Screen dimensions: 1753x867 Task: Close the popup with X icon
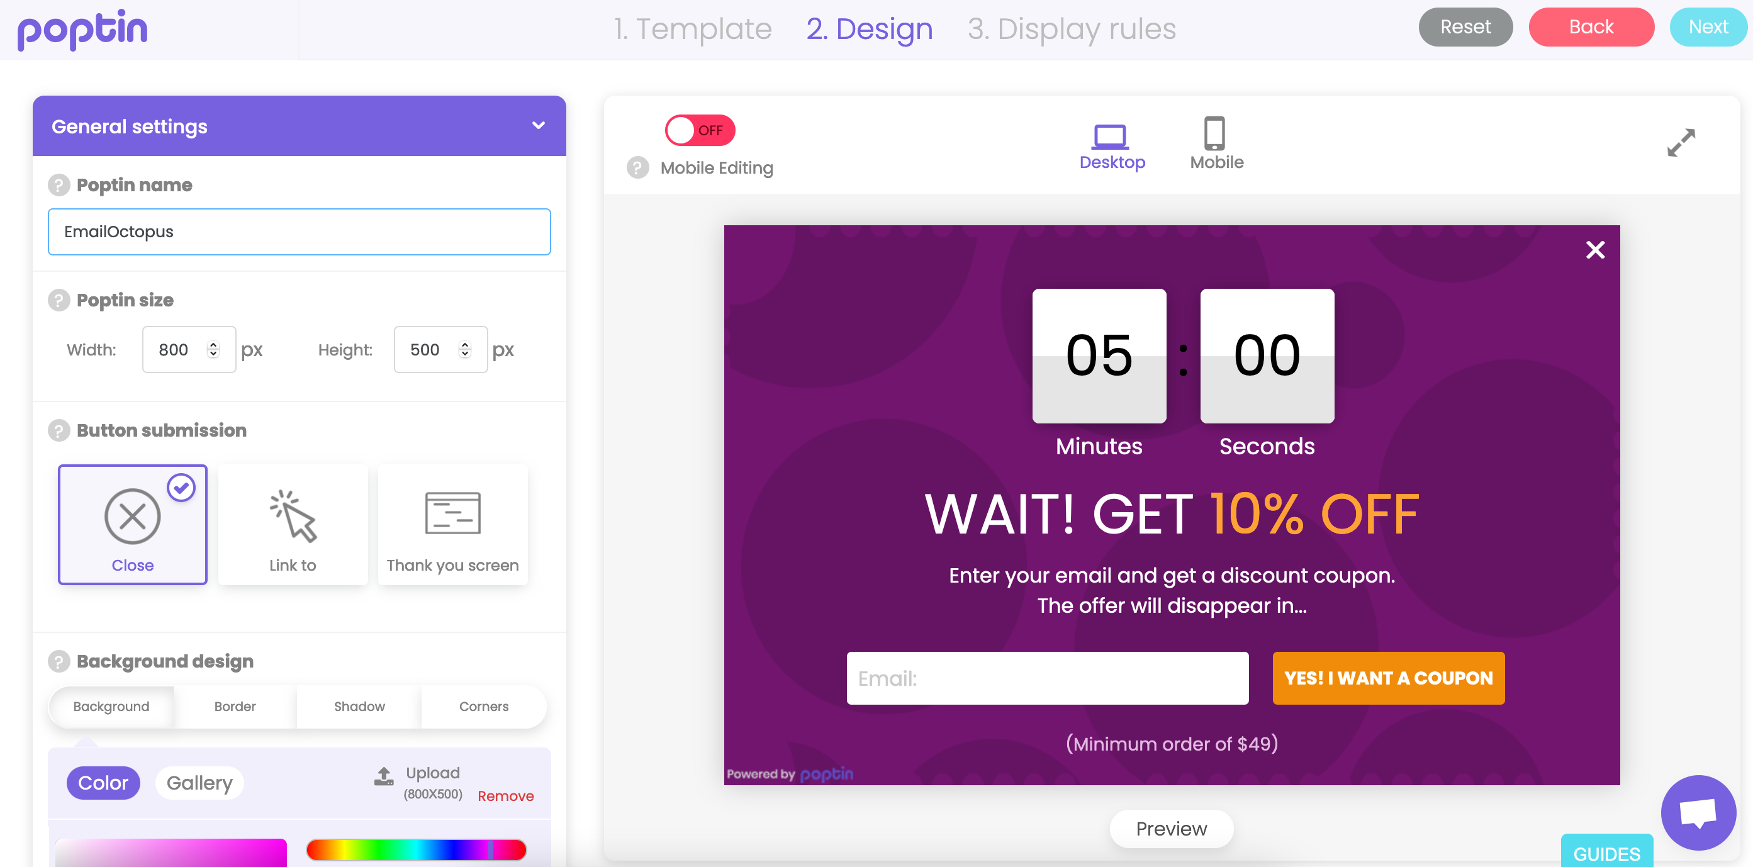1595,250
